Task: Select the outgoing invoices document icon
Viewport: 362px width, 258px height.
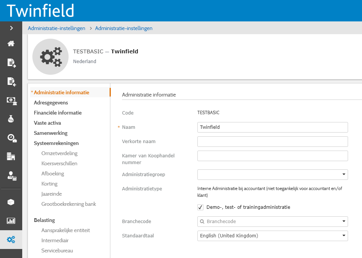Action: (11, 63)
